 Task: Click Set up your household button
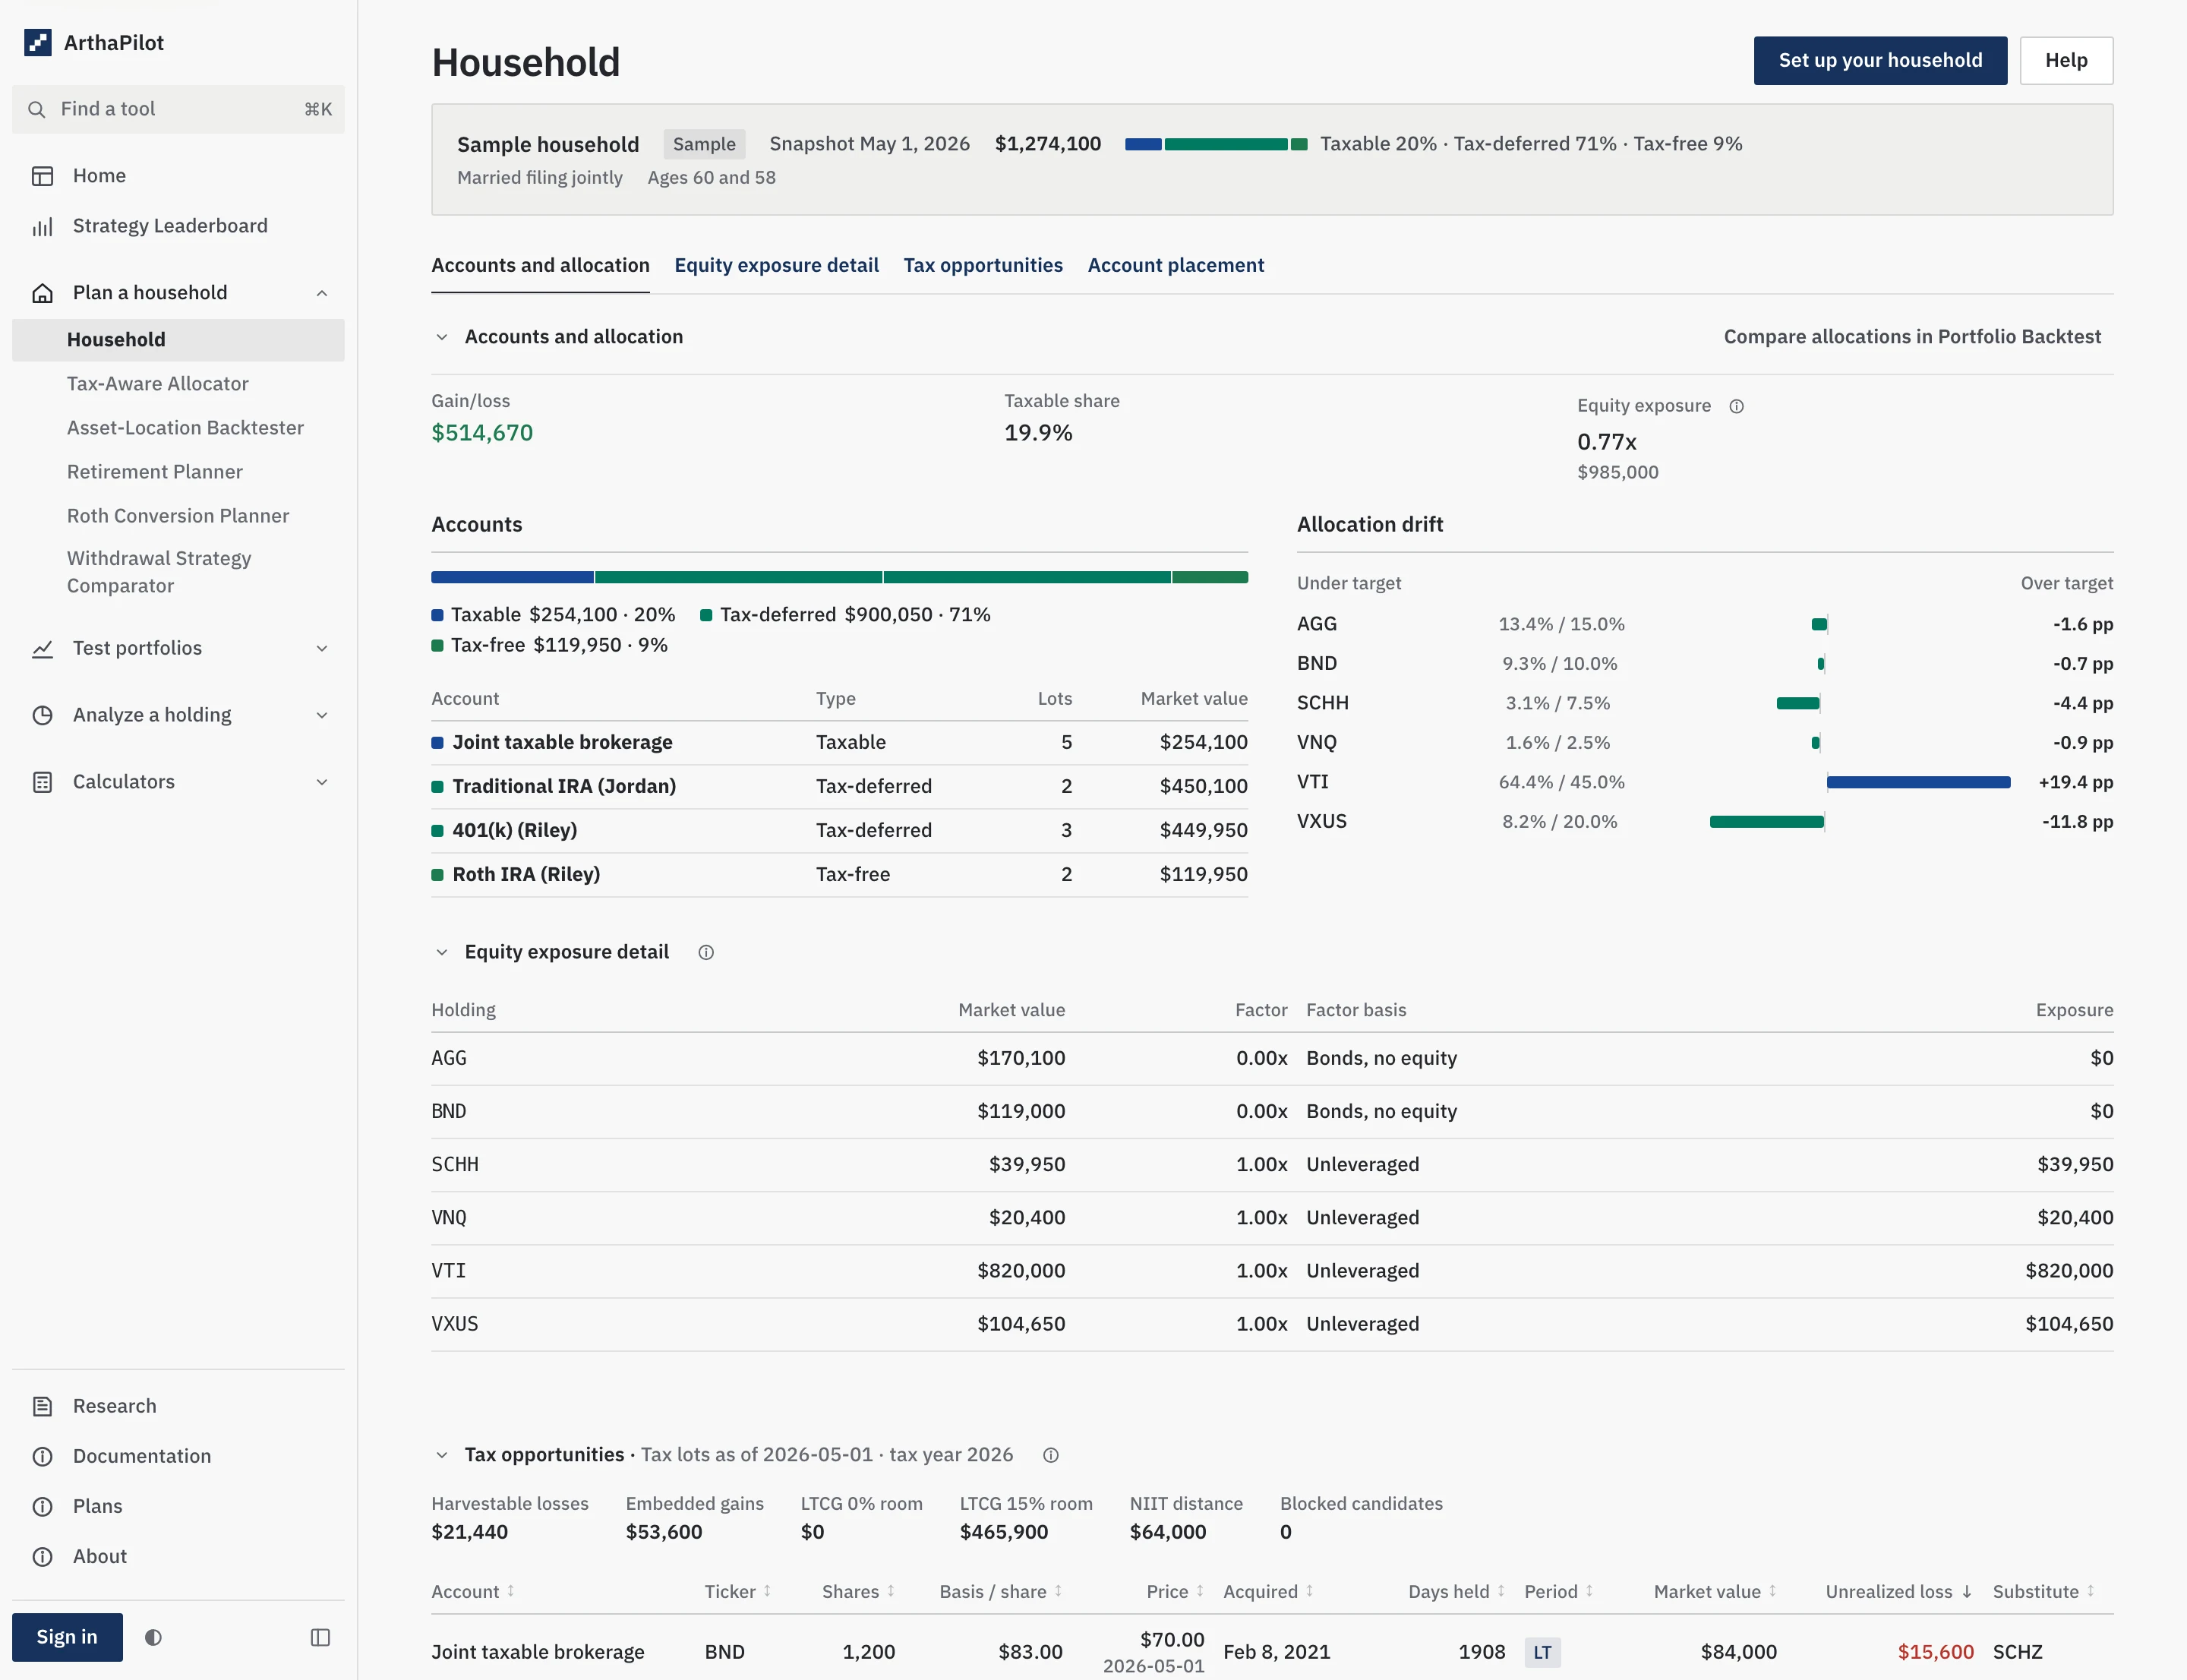pos(1880,60)
